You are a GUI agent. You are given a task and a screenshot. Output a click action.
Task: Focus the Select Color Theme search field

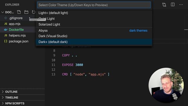pos(94,5)
